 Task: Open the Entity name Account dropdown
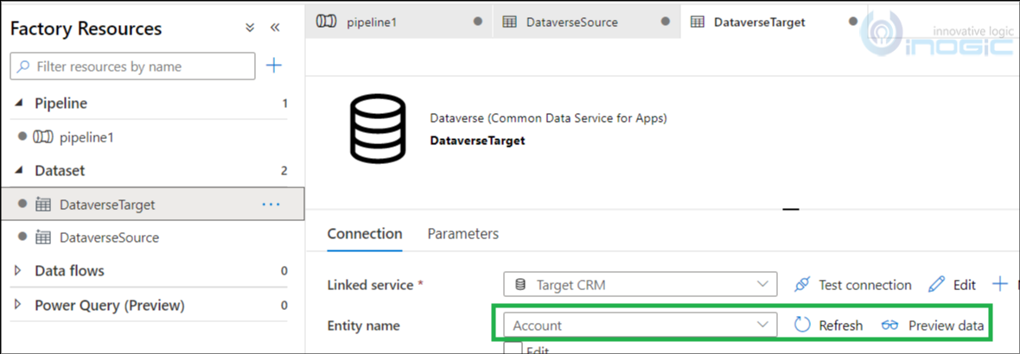click(x=641, y=326)
